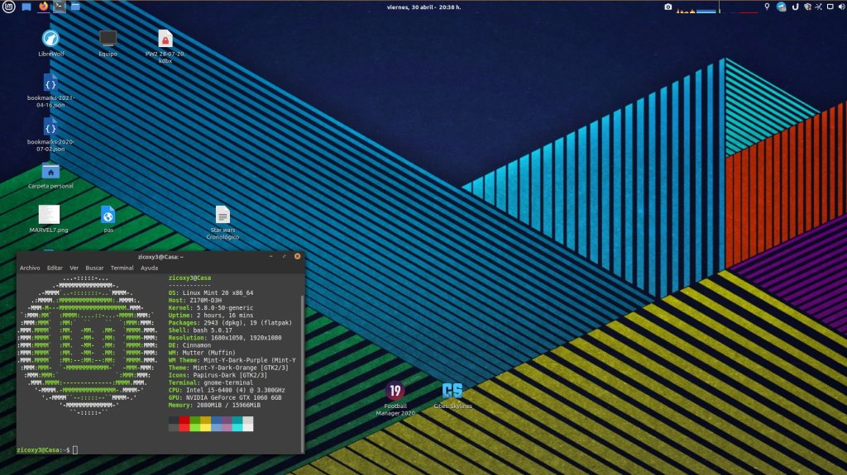Screen dimensions: 847x475
Task: Select the Cities Skylines desktop icon
Action: click(452, 391)
